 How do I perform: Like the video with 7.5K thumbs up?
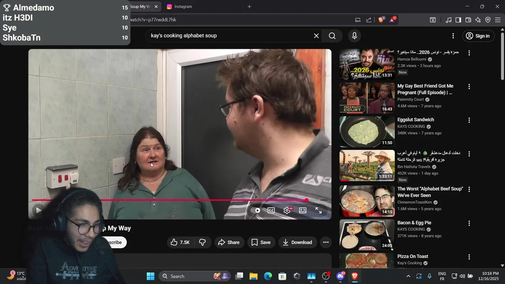pyautogui.click(x=180, y=242)
